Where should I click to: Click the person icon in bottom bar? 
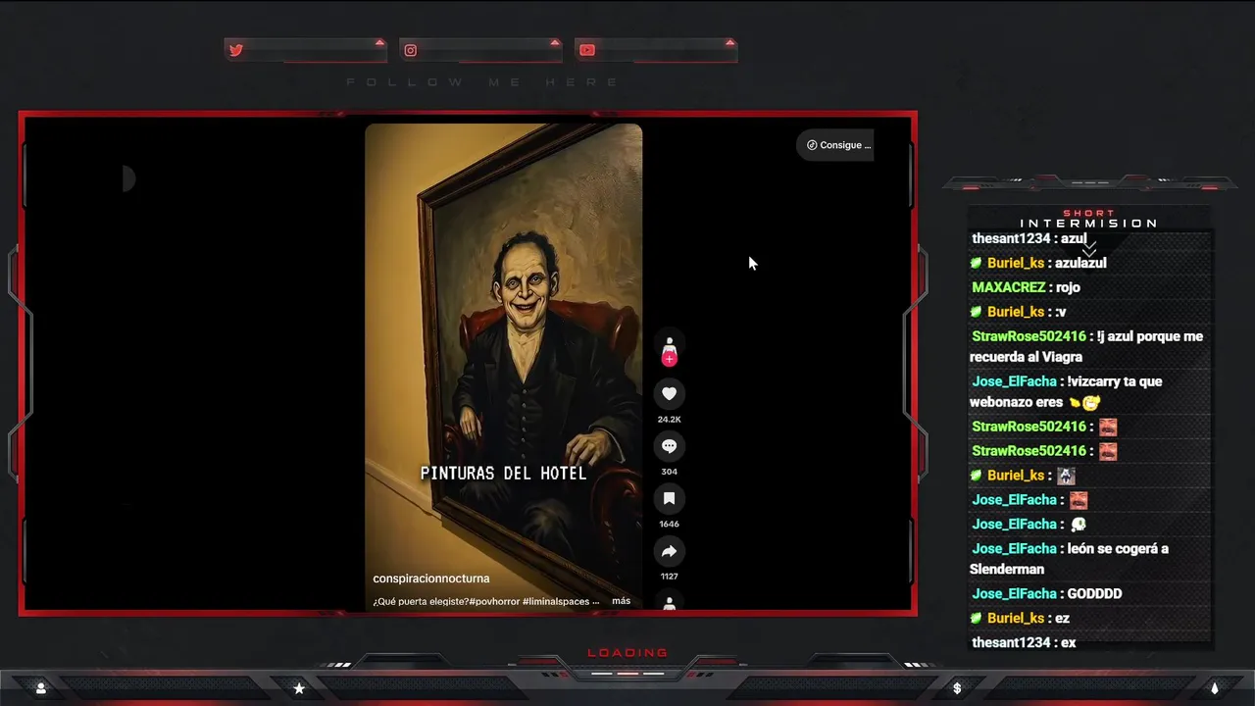coord(41,688)
